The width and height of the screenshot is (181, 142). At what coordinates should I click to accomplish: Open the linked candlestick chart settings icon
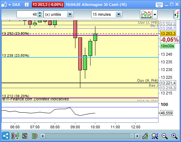[x=15, y=136]
